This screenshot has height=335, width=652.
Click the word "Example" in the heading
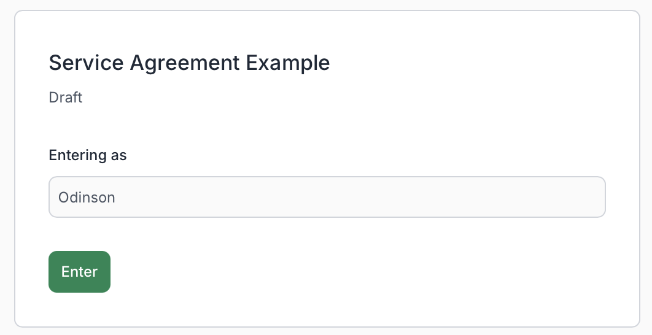(x=287, y=63)
